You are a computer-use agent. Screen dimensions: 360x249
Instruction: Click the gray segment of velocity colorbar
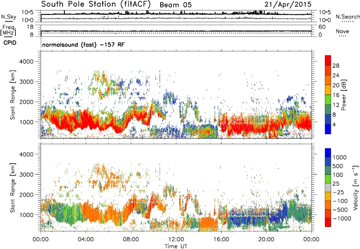click(x=328, y=188)
